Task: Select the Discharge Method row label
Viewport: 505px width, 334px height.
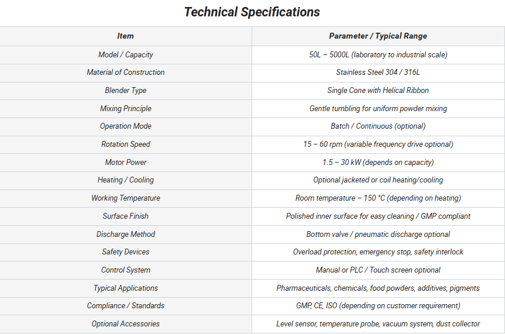Action: coord(125,234)
